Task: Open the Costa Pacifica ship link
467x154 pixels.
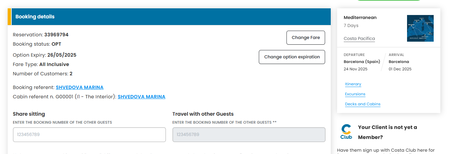Action: tap(359, 39)
